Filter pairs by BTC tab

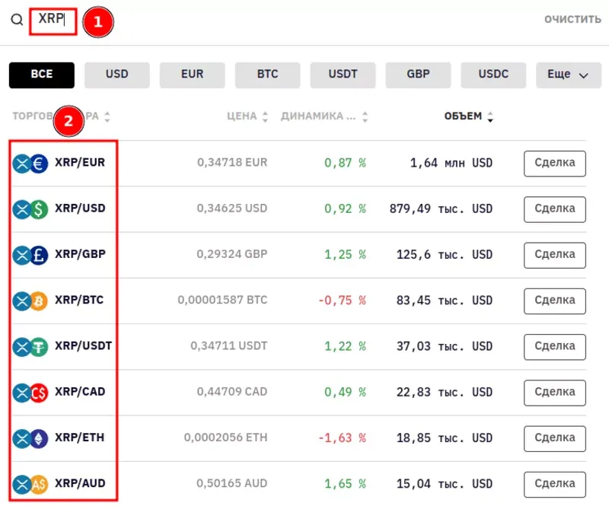pos(268,75)
